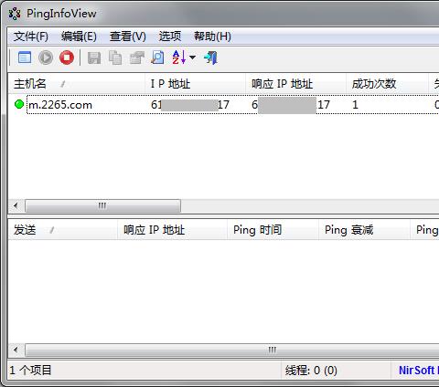Viewport: 439px width, 387px height.
Task: Click upper pane horizontal scrollbar thumb
Action: [x=102, y=205]
